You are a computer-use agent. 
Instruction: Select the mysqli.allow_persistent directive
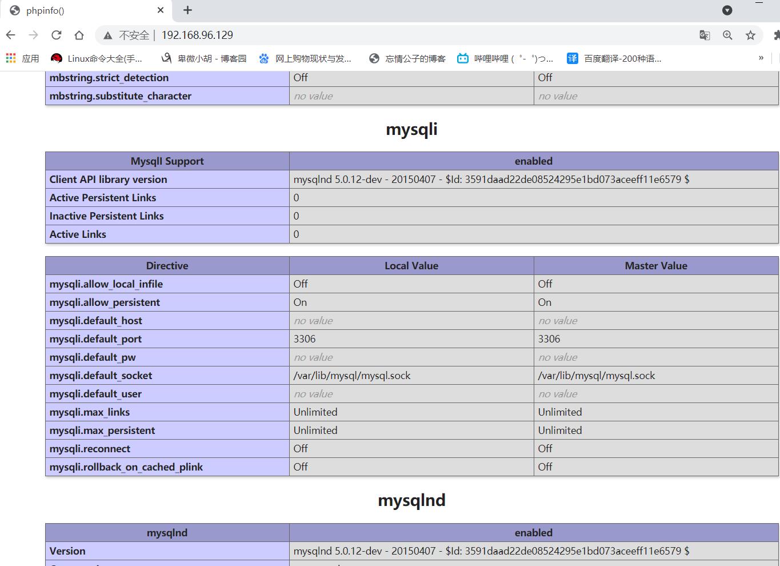pyautogui.click(x=105, y=302)
